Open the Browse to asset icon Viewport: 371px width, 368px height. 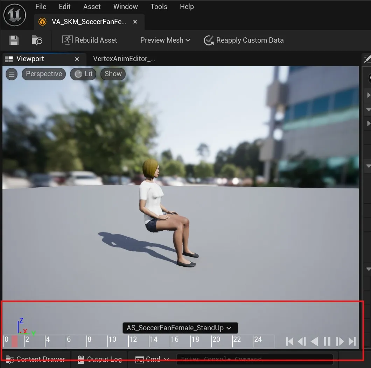point(37,40)
